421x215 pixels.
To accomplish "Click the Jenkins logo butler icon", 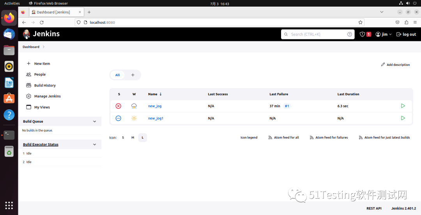I will [27, 34].
